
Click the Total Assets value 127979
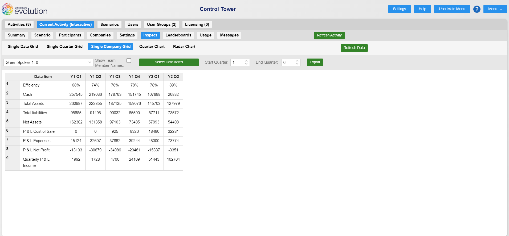[173, 103]
